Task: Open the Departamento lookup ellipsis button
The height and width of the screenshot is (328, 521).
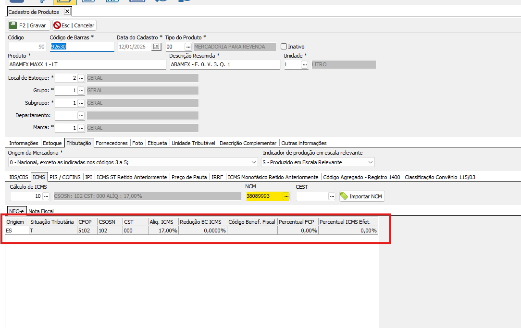Action: coord(81,116)
